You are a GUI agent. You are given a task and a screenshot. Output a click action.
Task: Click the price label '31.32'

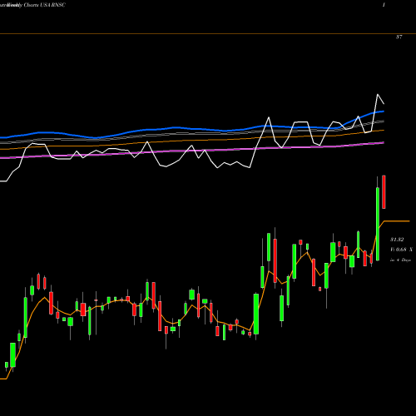pos(397,240)
